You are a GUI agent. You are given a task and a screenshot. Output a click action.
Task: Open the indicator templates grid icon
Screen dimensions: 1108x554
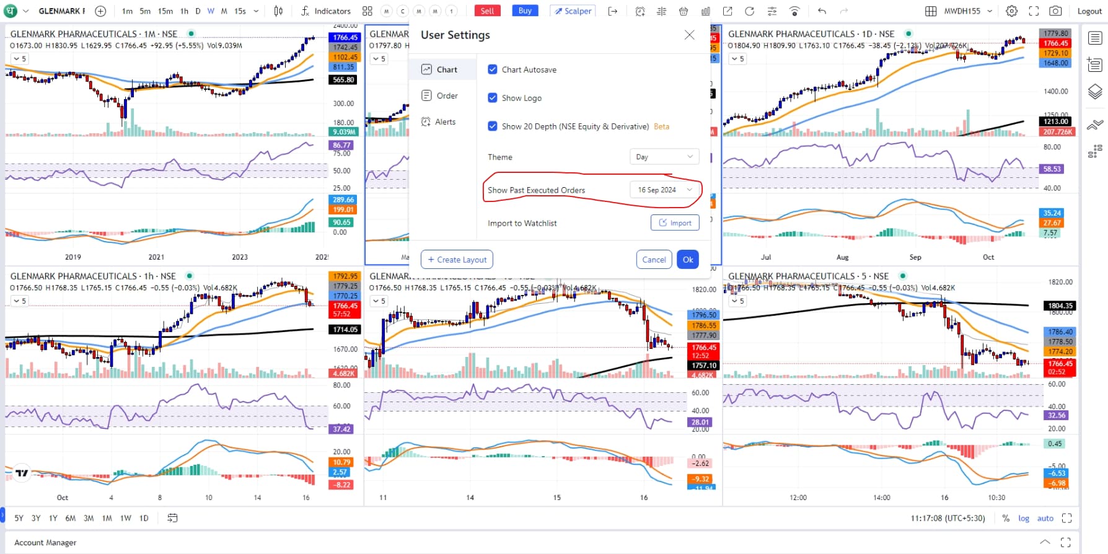pyautogui.click(x=367, y=11)
